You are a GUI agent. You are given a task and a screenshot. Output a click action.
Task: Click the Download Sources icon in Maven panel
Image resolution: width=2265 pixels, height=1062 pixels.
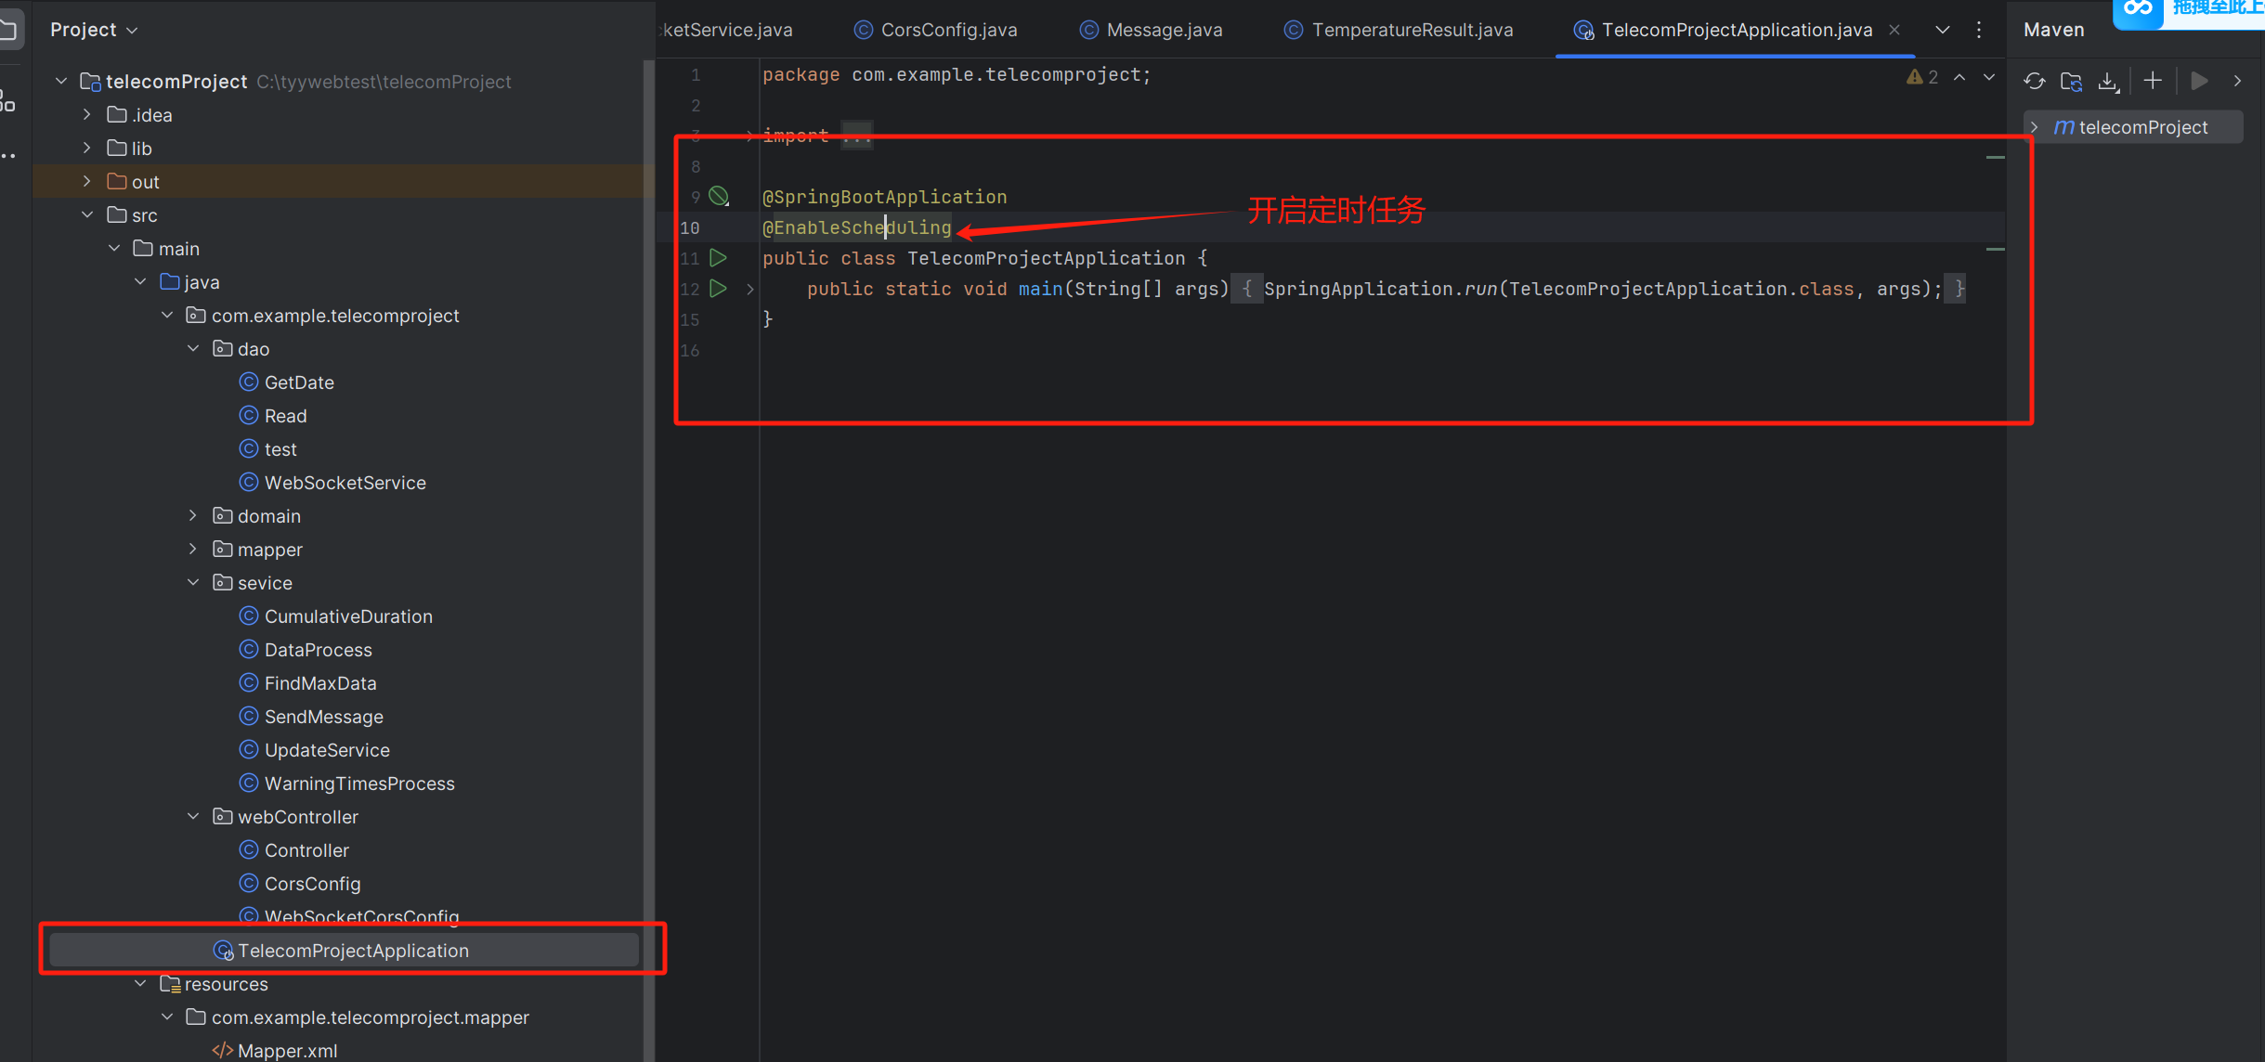[2108, 81]
